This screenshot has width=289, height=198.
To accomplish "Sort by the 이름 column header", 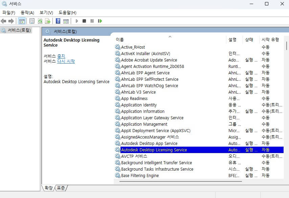I will [170, 40].
